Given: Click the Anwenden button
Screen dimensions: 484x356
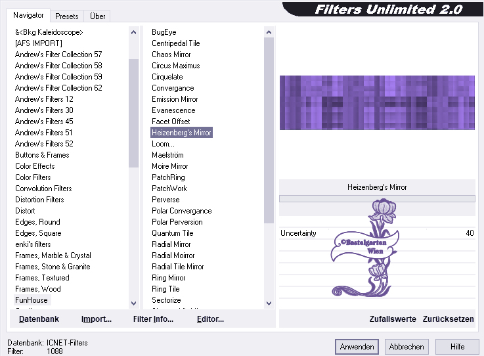Looking at the screenshot, I should click(357, 347).
